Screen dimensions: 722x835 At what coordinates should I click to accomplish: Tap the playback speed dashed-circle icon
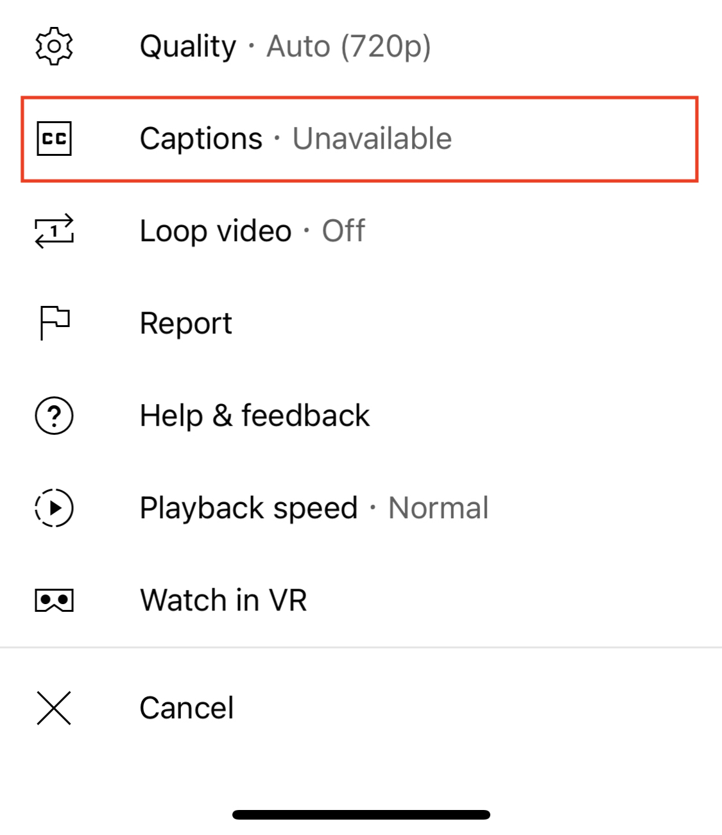[x=54, y=508]
